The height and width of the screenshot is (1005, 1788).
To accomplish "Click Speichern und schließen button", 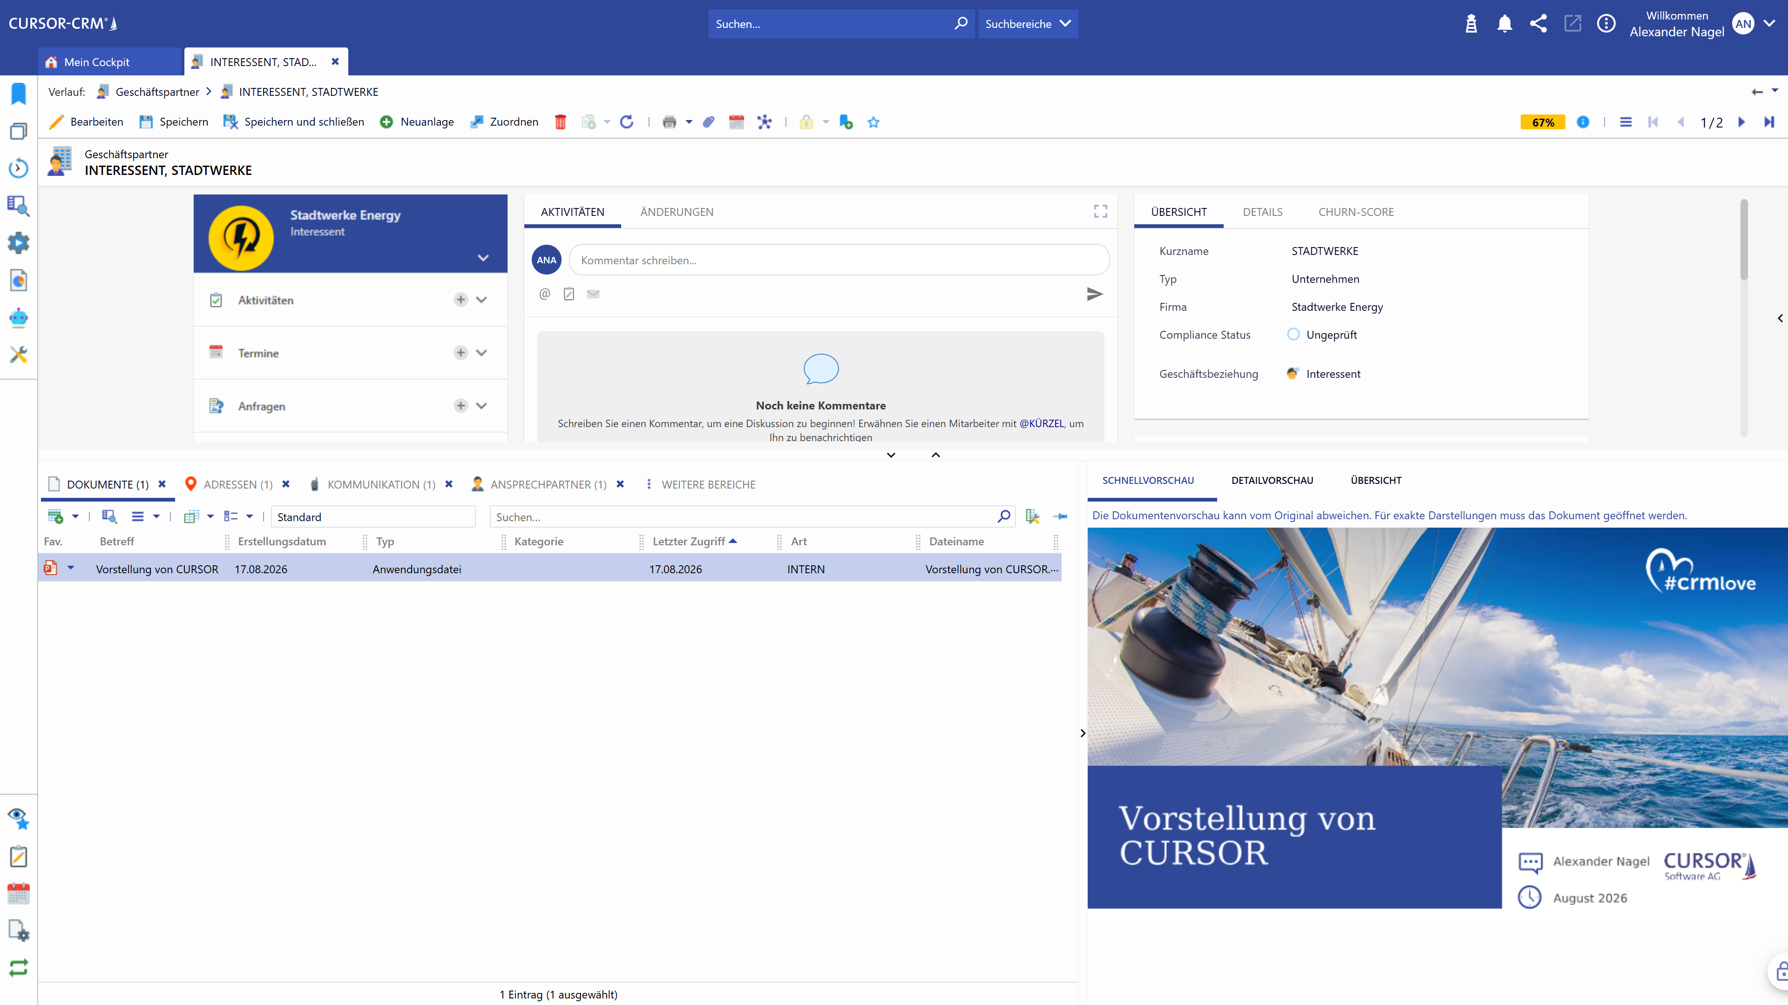I will tap(294, 122).
